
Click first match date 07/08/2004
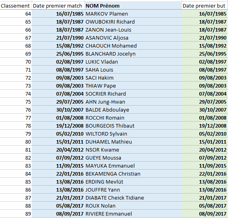pos(58,94)
